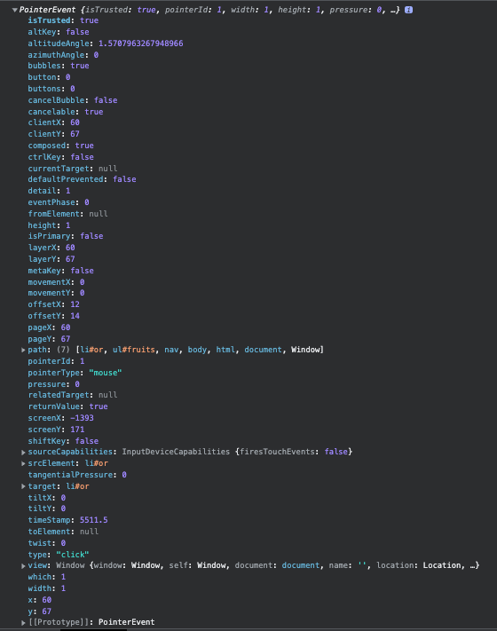Click the pageX: 60 row
This screenshot has height=631, width=497.
(49, 327)
